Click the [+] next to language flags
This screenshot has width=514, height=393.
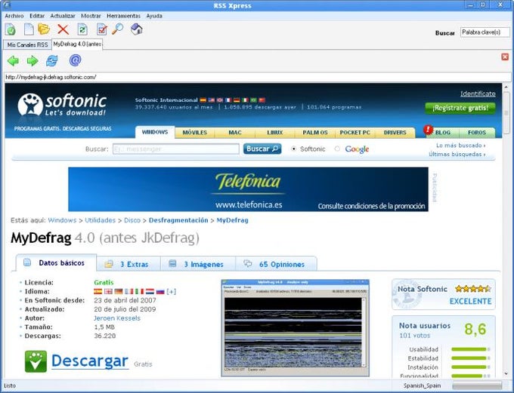(171, 291)
